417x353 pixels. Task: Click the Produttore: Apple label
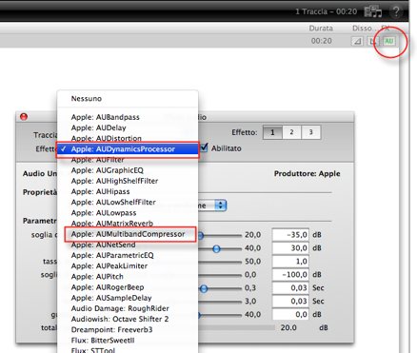pyautogui.click(x=307, y=173)
